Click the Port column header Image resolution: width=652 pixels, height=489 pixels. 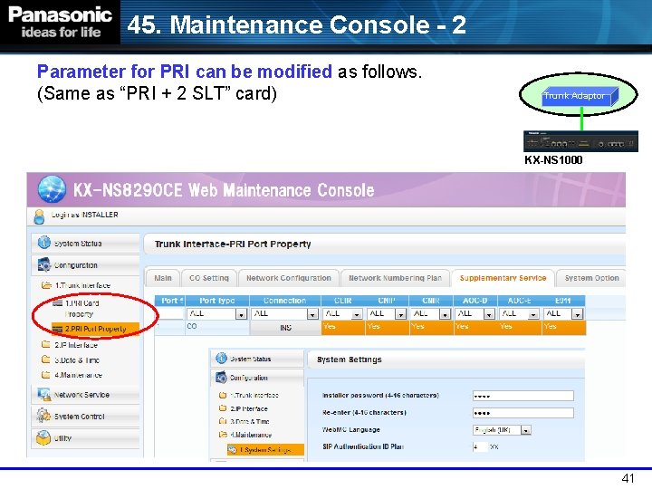(169, 301)
